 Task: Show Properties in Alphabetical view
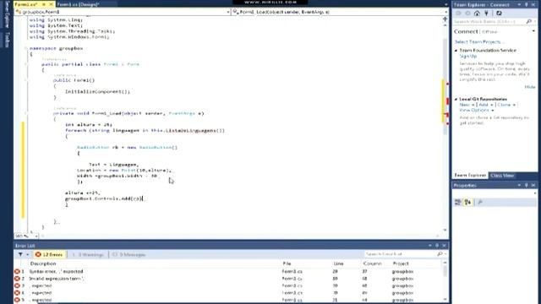pyautogui.click(x=467, y=203)
